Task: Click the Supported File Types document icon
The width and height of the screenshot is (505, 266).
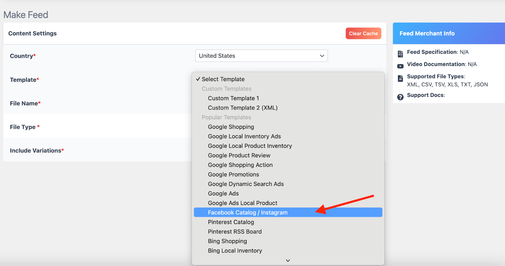Action: coord(400,79)
